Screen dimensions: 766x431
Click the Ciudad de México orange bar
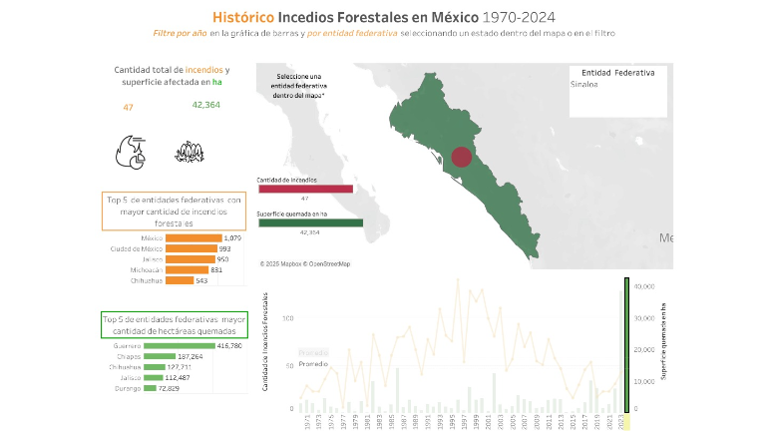click(191, 248)
